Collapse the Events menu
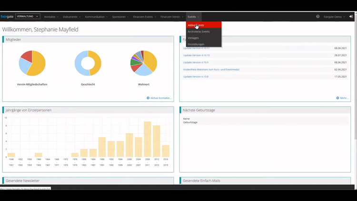 click(x=193, y=17)
